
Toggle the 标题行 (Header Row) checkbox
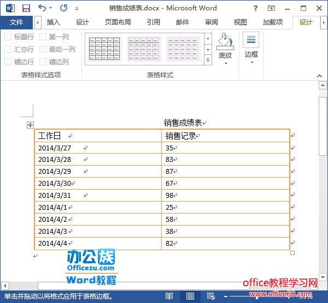coord(8,37)
